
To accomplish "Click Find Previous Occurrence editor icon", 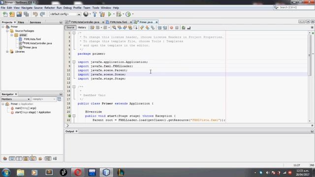I will tap(120, 28).
